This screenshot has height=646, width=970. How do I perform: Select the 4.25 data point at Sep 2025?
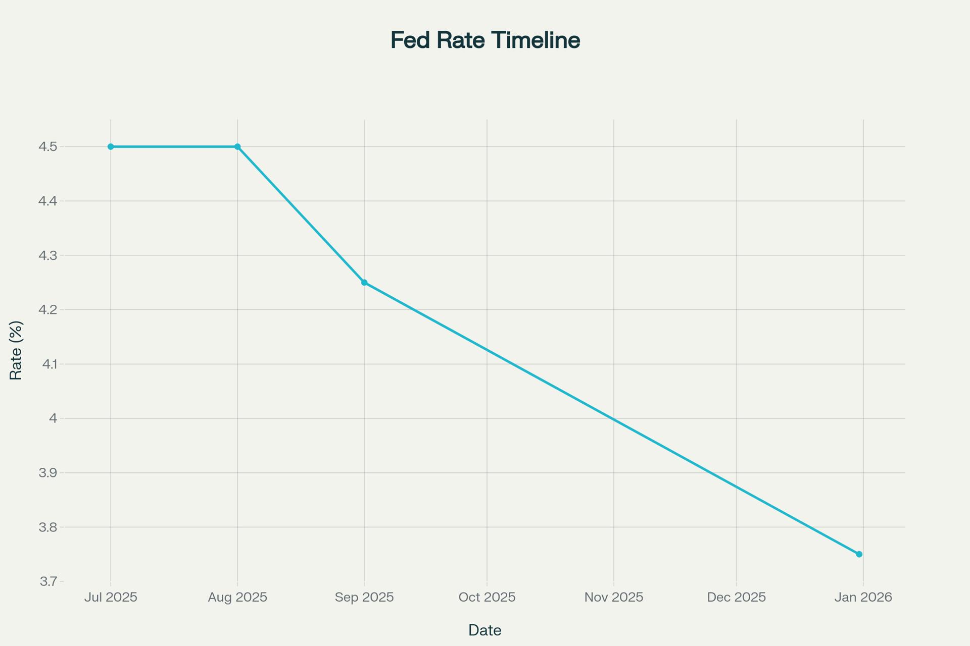pos(364,283)
